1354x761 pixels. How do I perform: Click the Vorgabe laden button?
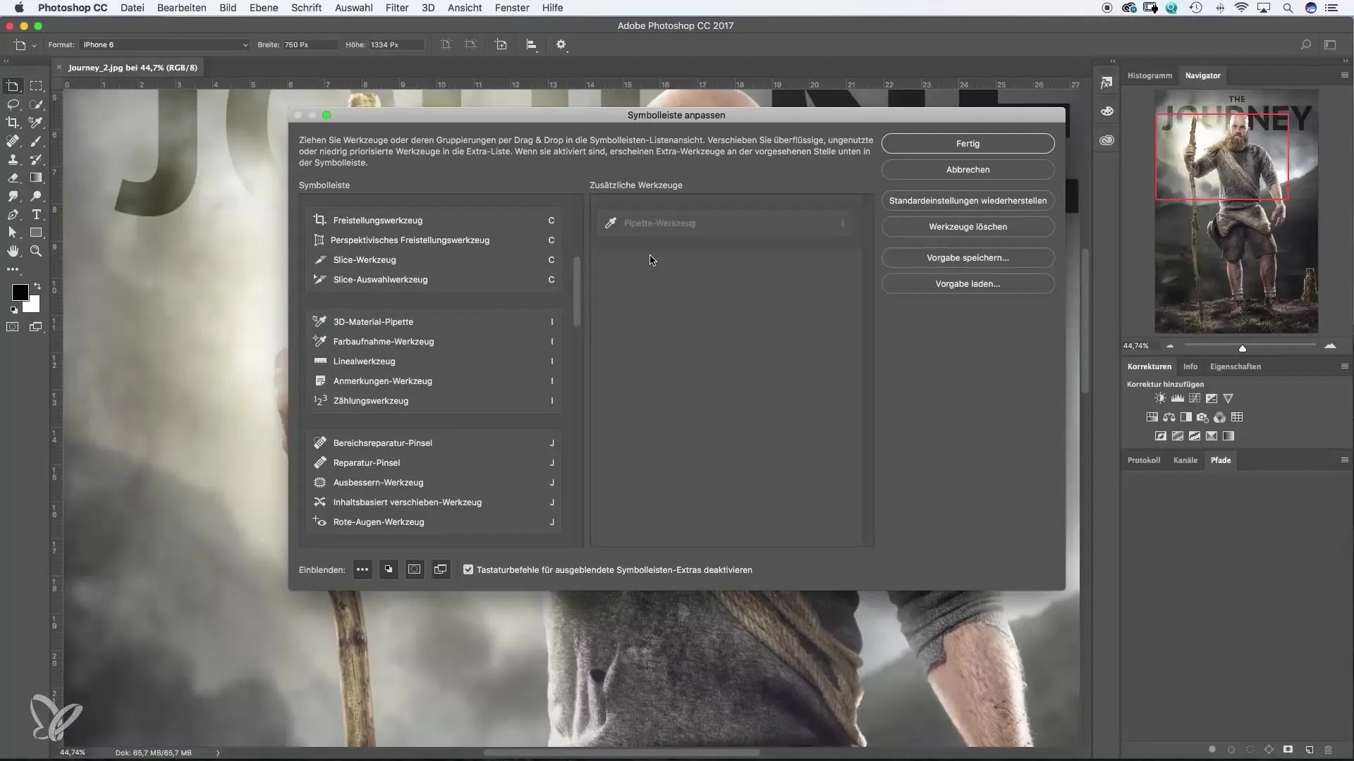click(x=968, y=283)
